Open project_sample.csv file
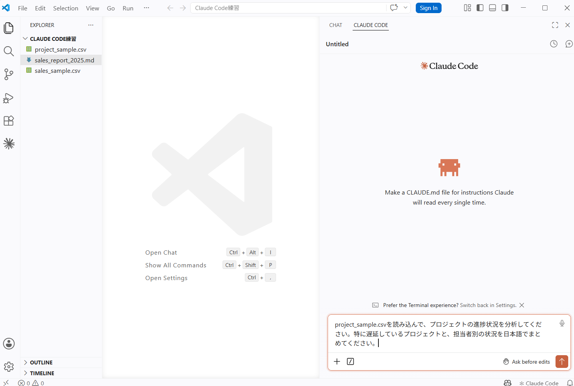 coord(61,49)
